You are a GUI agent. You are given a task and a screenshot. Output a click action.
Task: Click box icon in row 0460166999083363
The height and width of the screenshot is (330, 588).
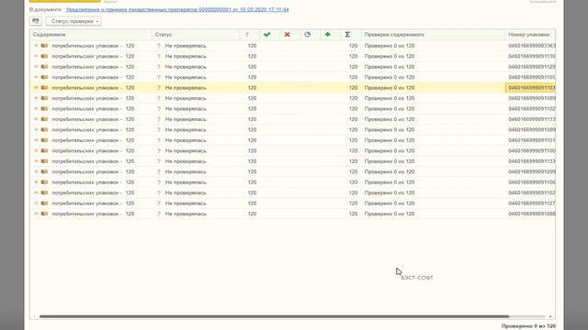pyautogui.click(x=45, y=46)
